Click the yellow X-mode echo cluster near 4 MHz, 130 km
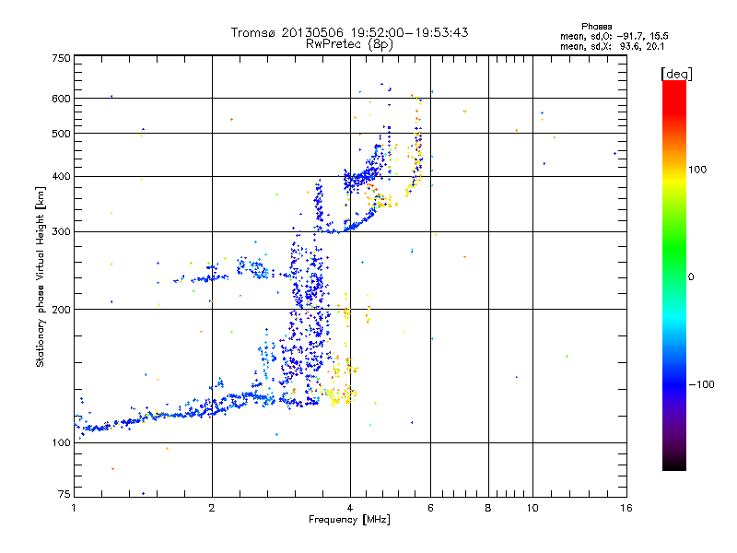Image resolution: width=737 pixels, height=553 pixels. tap(340, 395)
